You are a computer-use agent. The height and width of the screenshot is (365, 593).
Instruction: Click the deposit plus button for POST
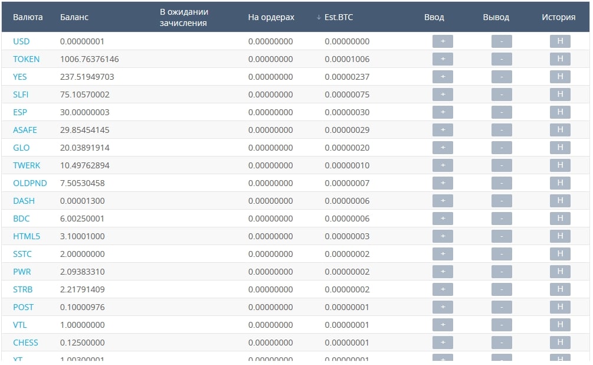(x=443, y=307)
